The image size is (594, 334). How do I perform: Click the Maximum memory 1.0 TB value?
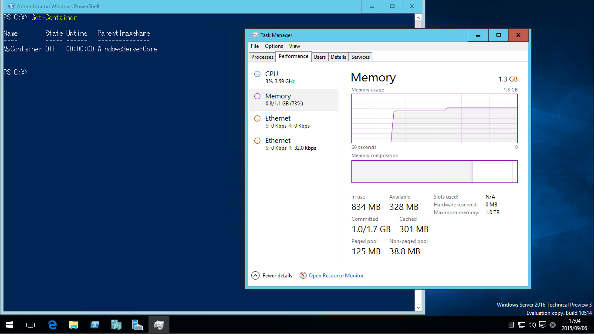click(493, 213)
